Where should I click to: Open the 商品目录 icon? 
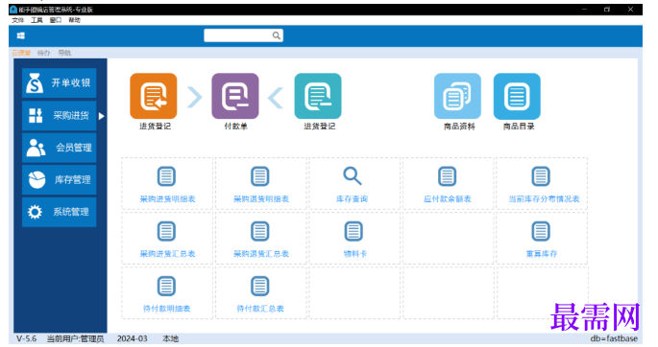click(x=517, y=96)
